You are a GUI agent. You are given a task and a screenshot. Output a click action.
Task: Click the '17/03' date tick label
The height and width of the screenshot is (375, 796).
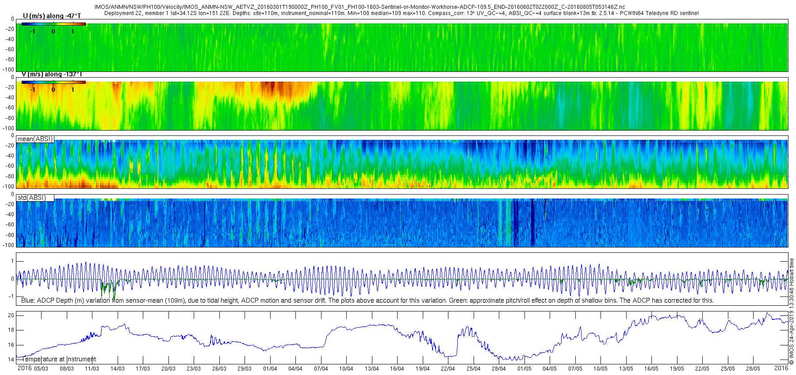click(143, 369)
